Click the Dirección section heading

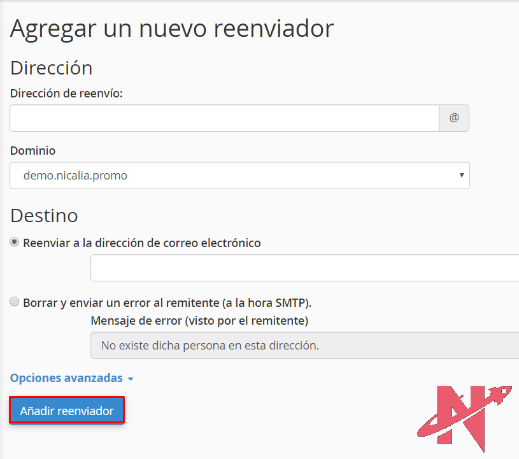[x=52, y=67]
